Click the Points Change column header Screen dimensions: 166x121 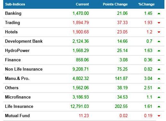click(115, 4)
